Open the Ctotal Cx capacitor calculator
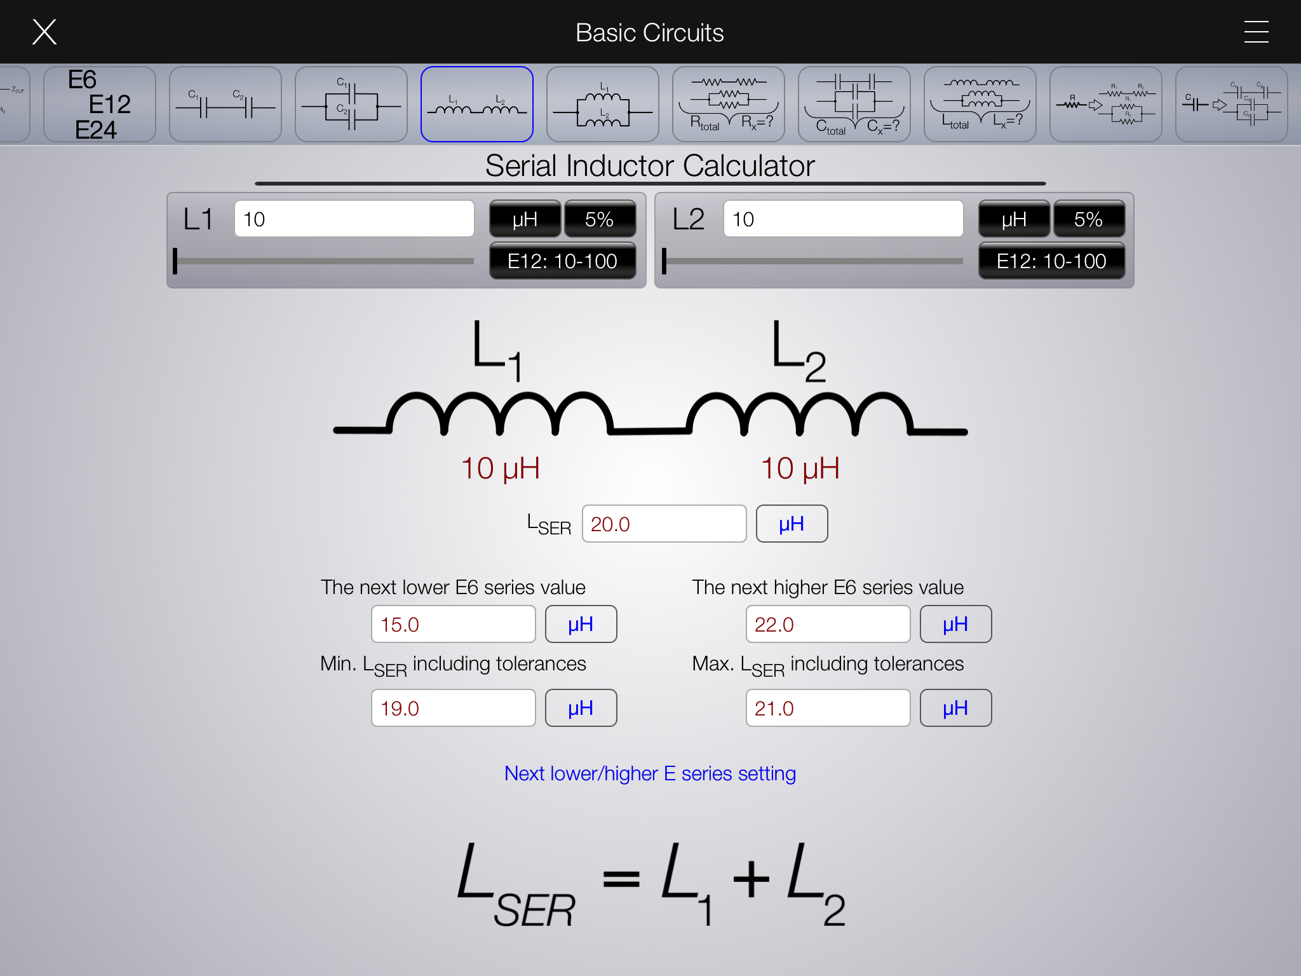 (854, 104)
